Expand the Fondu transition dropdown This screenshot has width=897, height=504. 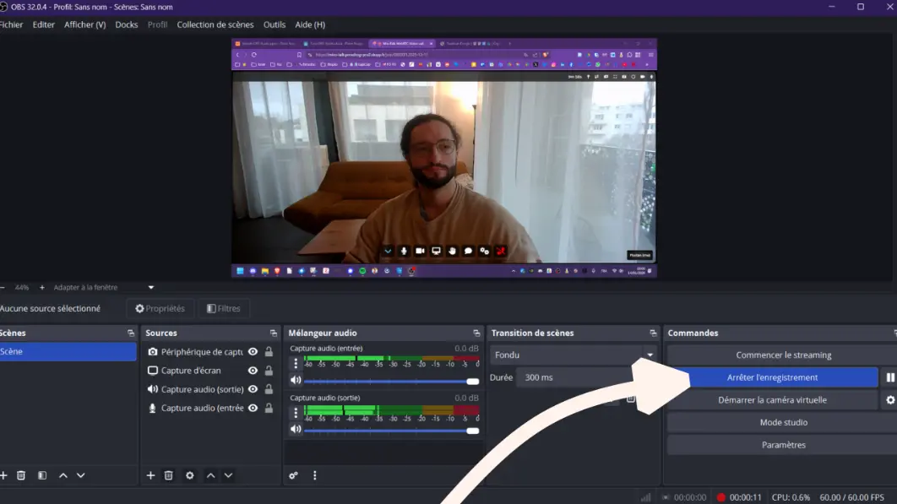click(x=650, y=355)
